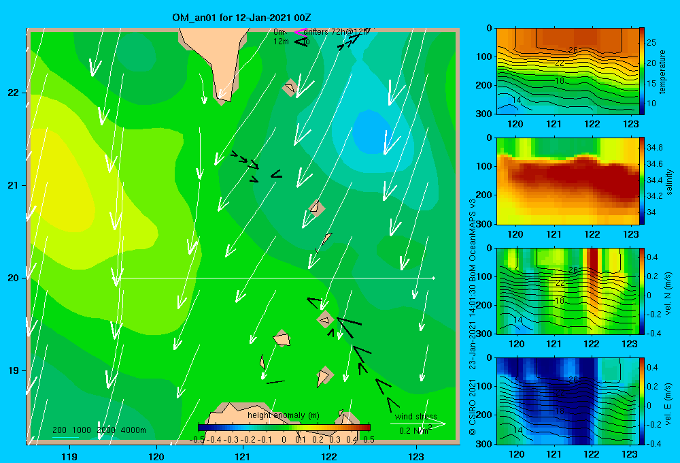The image size is (680, 463).
Task: Click latitude tick label '22' on main map
Action: (14, 93)
